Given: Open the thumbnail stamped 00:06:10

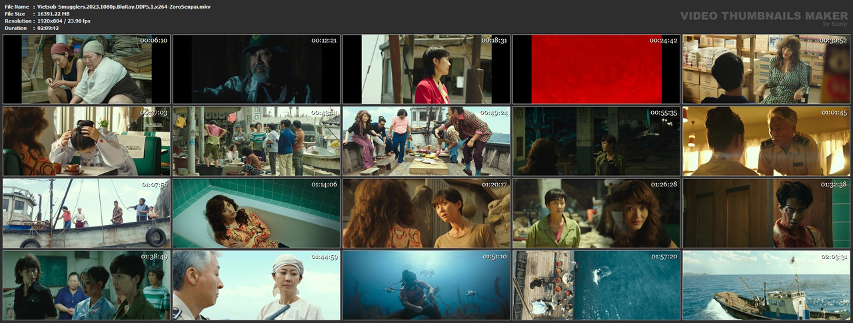Looking at the screenshot, I should click(87, 69).
